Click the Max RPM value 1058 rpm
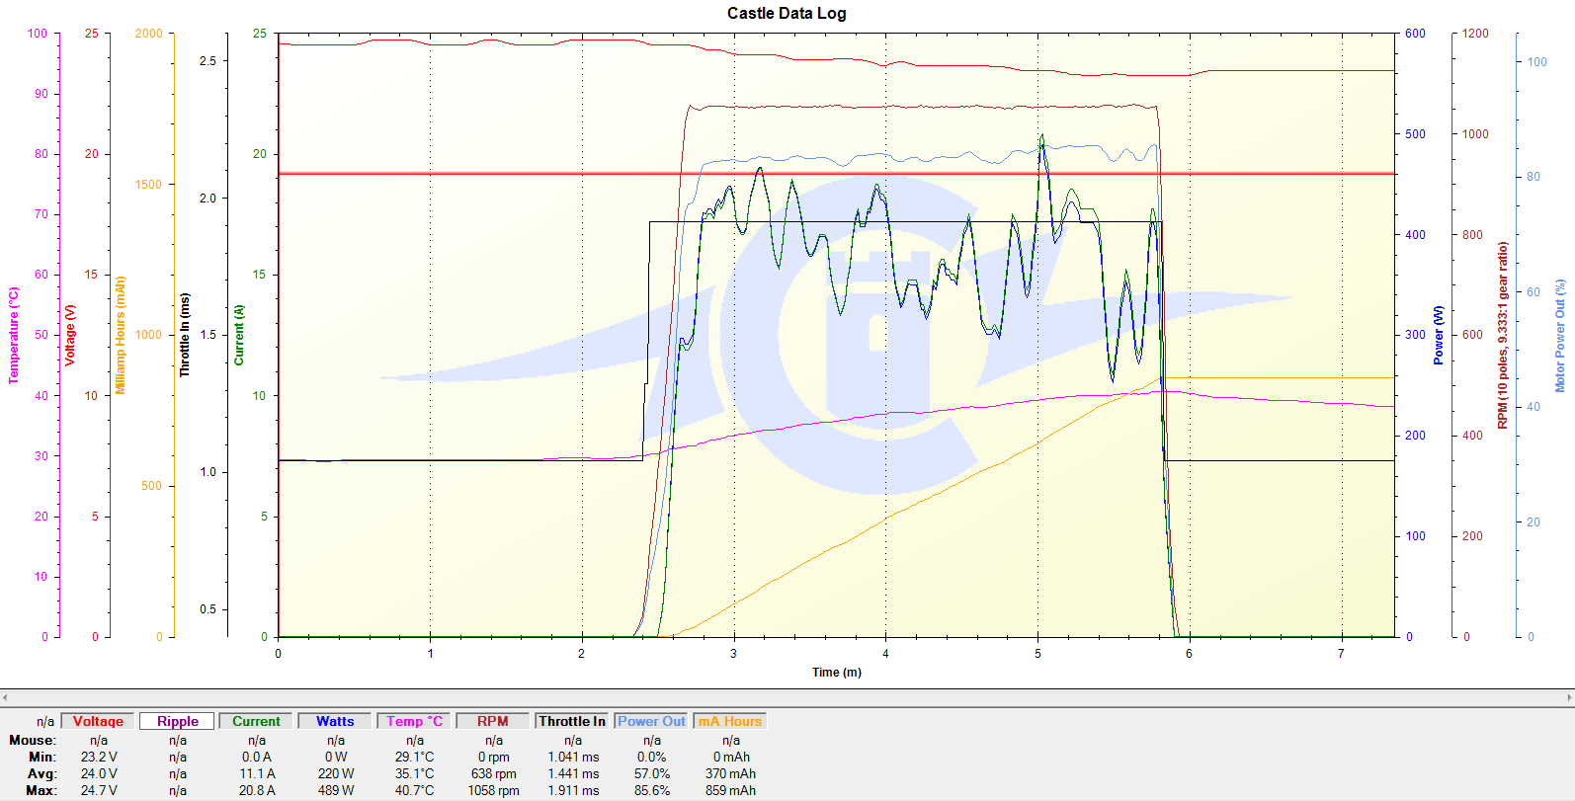The height and width of the screenshot is (801, 1575). [x=494, y=790]
